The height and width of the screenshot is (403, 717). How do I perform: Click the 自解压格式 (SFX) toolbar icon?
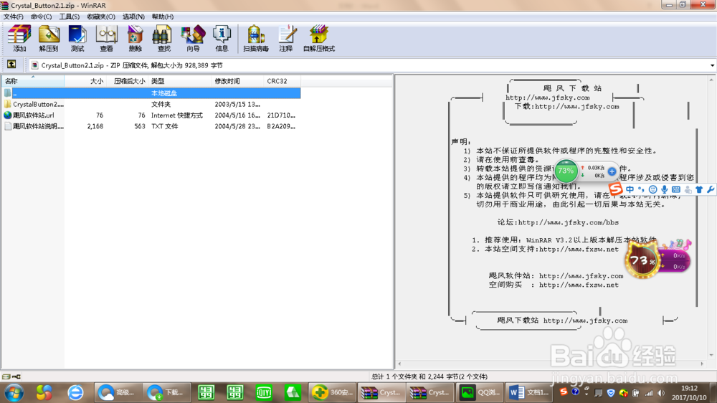(319, 39)
